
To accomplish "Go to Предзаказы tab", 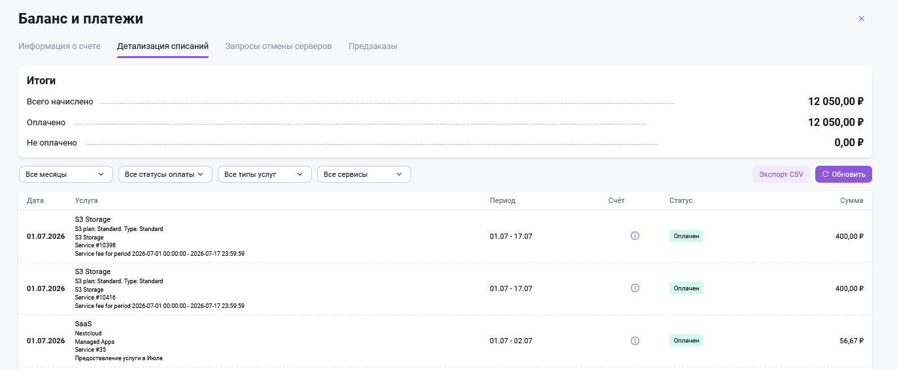I will (x=373, y=46).
